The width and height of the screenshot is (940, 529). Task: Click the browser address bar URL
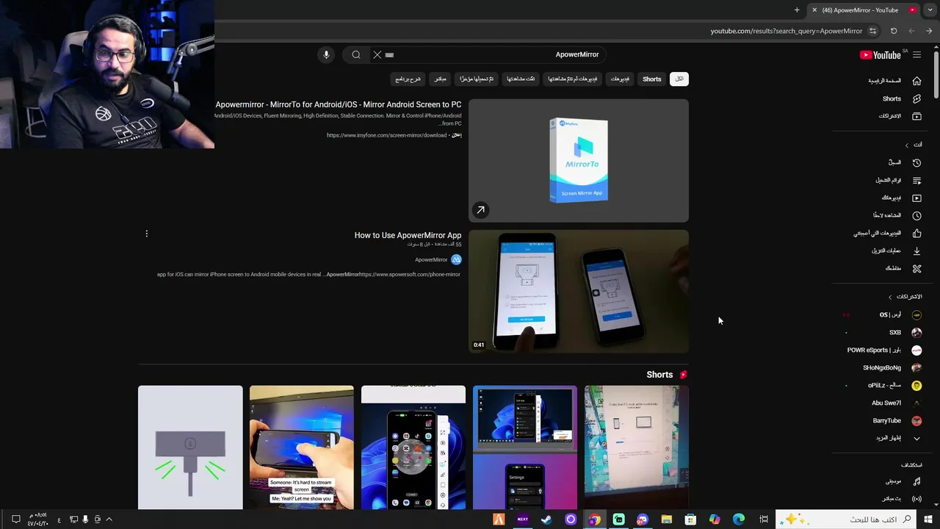[786, 31]
